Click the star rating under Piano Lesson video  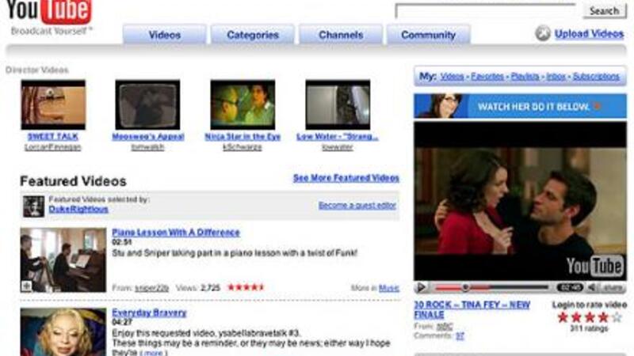(x=246, y=287)
